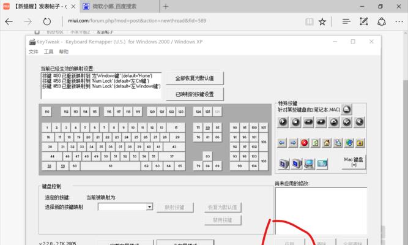Click the 恢复为默认值 button
This screenshot has height=245, width=408.
click(x=223, y=208)
